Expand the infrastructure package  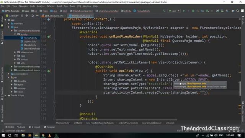pos(15,52)
